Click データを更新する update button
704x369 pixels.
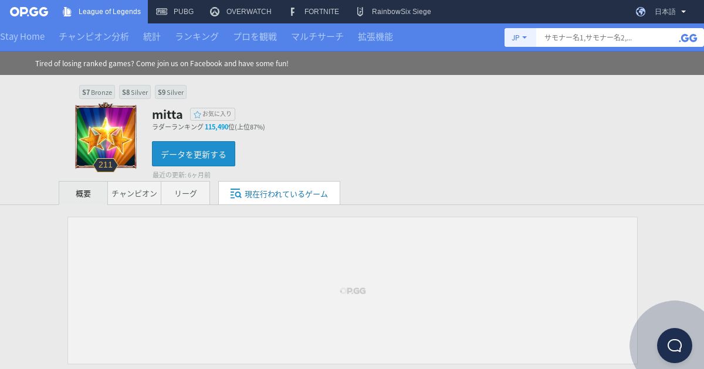(194, 154)
